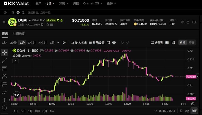Expand the 行情 market menu
The height and width of the screenshot is (115, 202).
click(x=50, y=4)
